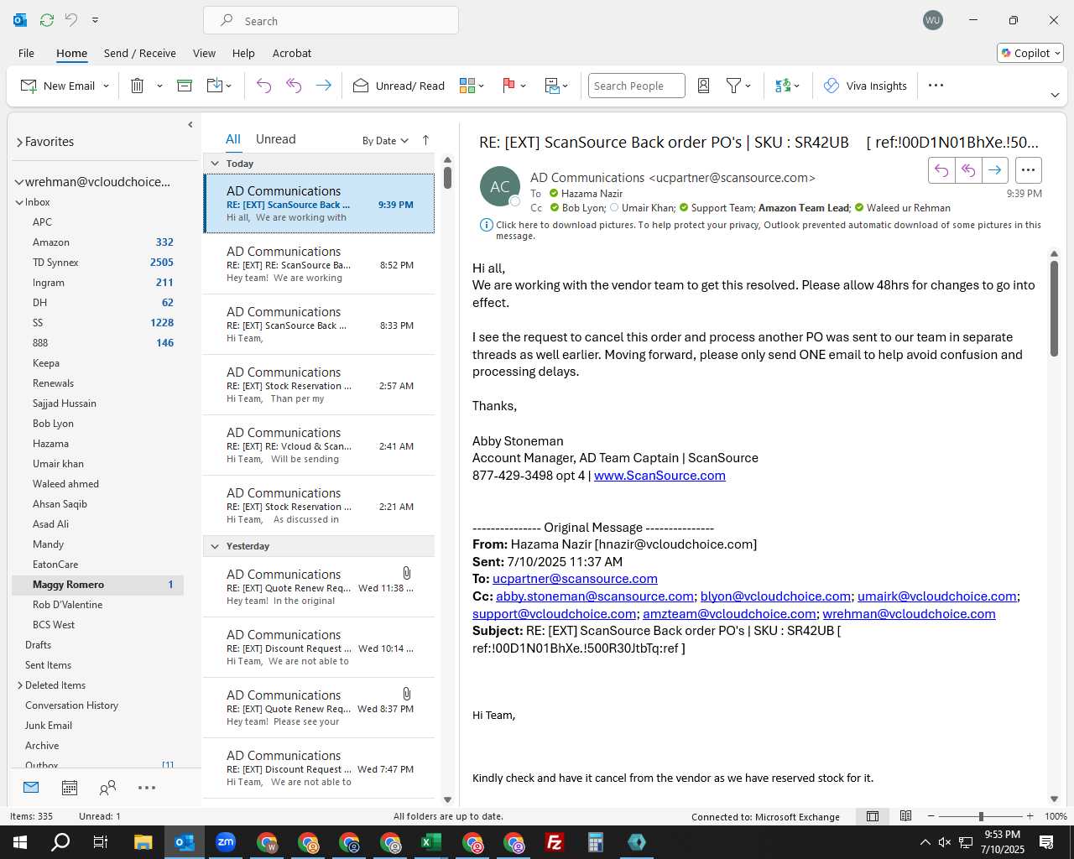Click the wrehman@vcloudchoice.com link

click(909, 614)
